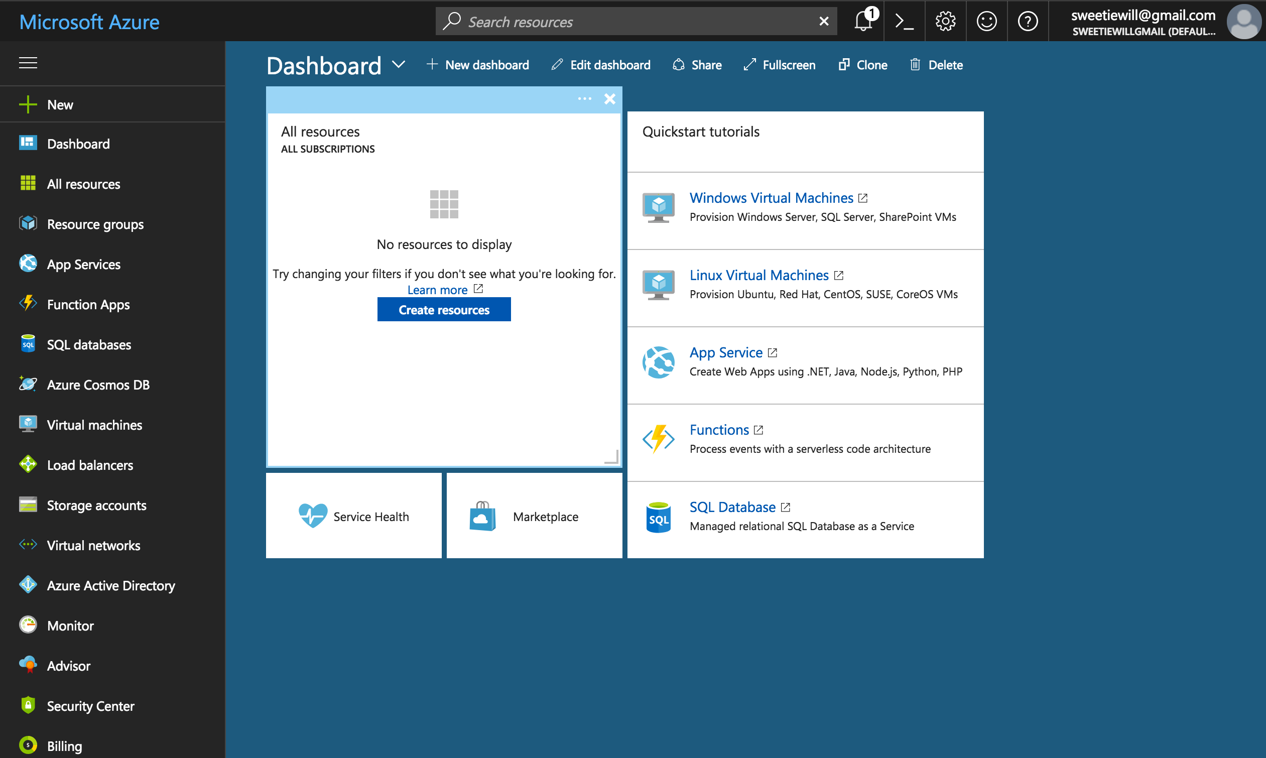Remove the All resources tile with X
1266x758 pixels.
click(610, 98)
